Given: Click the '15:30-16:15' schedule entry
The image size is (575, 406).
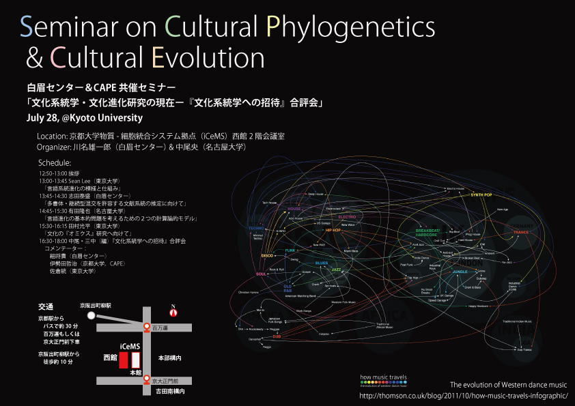Looking at the screenshot, I should [x=80, y=226].
